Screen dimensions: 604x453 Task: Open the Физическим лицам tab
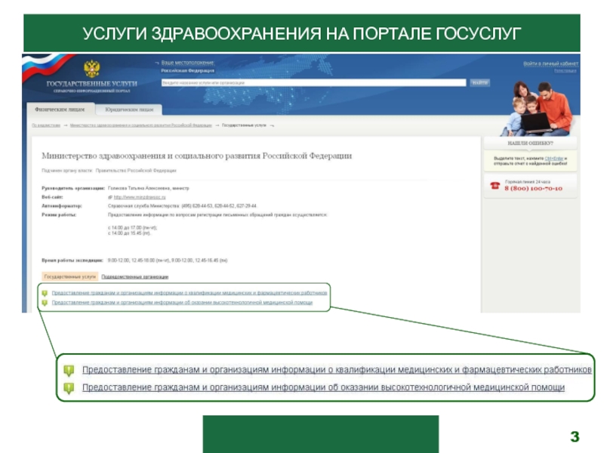click(60, 109)
